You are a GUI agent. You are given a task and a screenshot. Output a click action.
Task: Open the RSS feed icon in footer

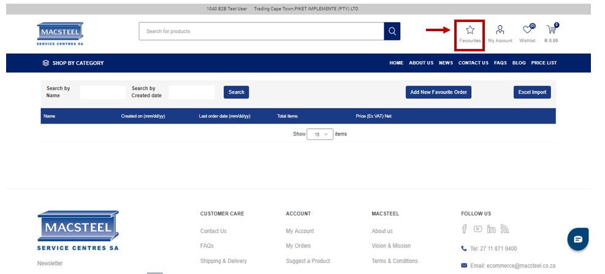coord(504,229)
